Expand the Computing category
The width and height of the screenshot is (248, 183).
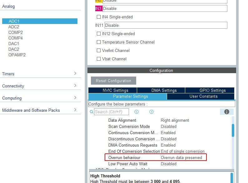[x=75, y=97]
